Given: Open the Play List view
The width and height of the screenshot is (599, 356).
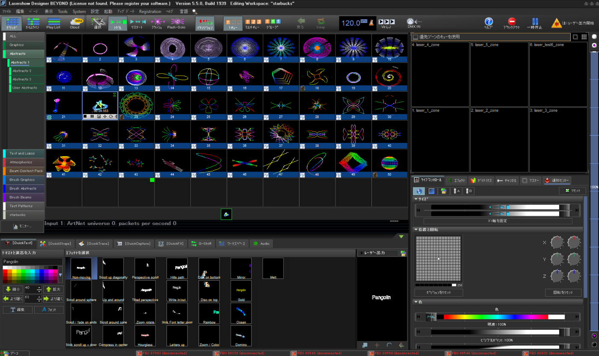Looking at the screenshot, I should coord(53,23).
